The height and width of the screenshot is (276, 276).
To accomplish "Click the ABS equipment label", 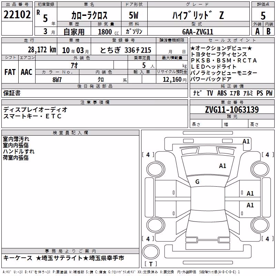I will 222,93.
